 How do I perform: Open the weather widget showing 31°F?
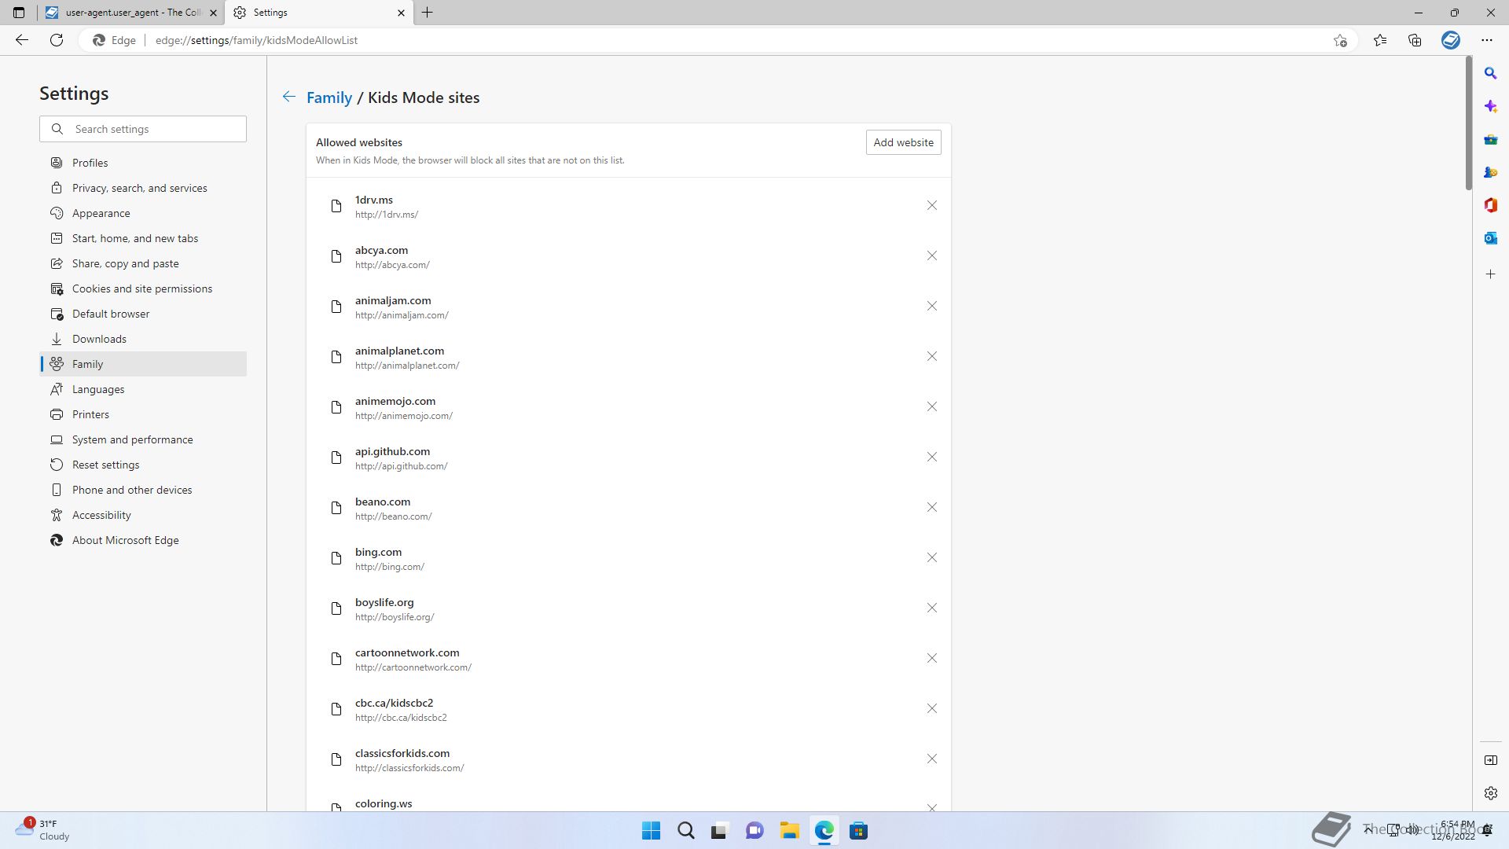(43, 830)
